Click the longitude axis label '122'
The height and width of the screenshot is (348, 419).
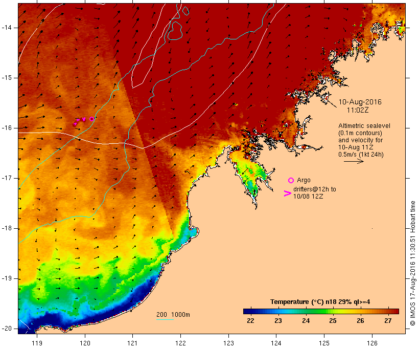click(x=180, y=343)
